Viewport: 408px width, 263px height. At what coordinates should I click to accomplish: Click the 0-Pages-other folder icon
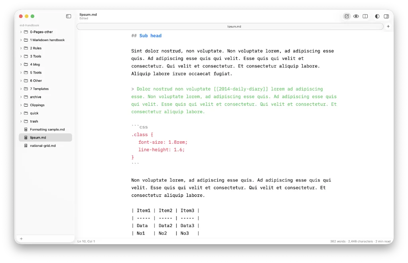(x=26, y=32)
